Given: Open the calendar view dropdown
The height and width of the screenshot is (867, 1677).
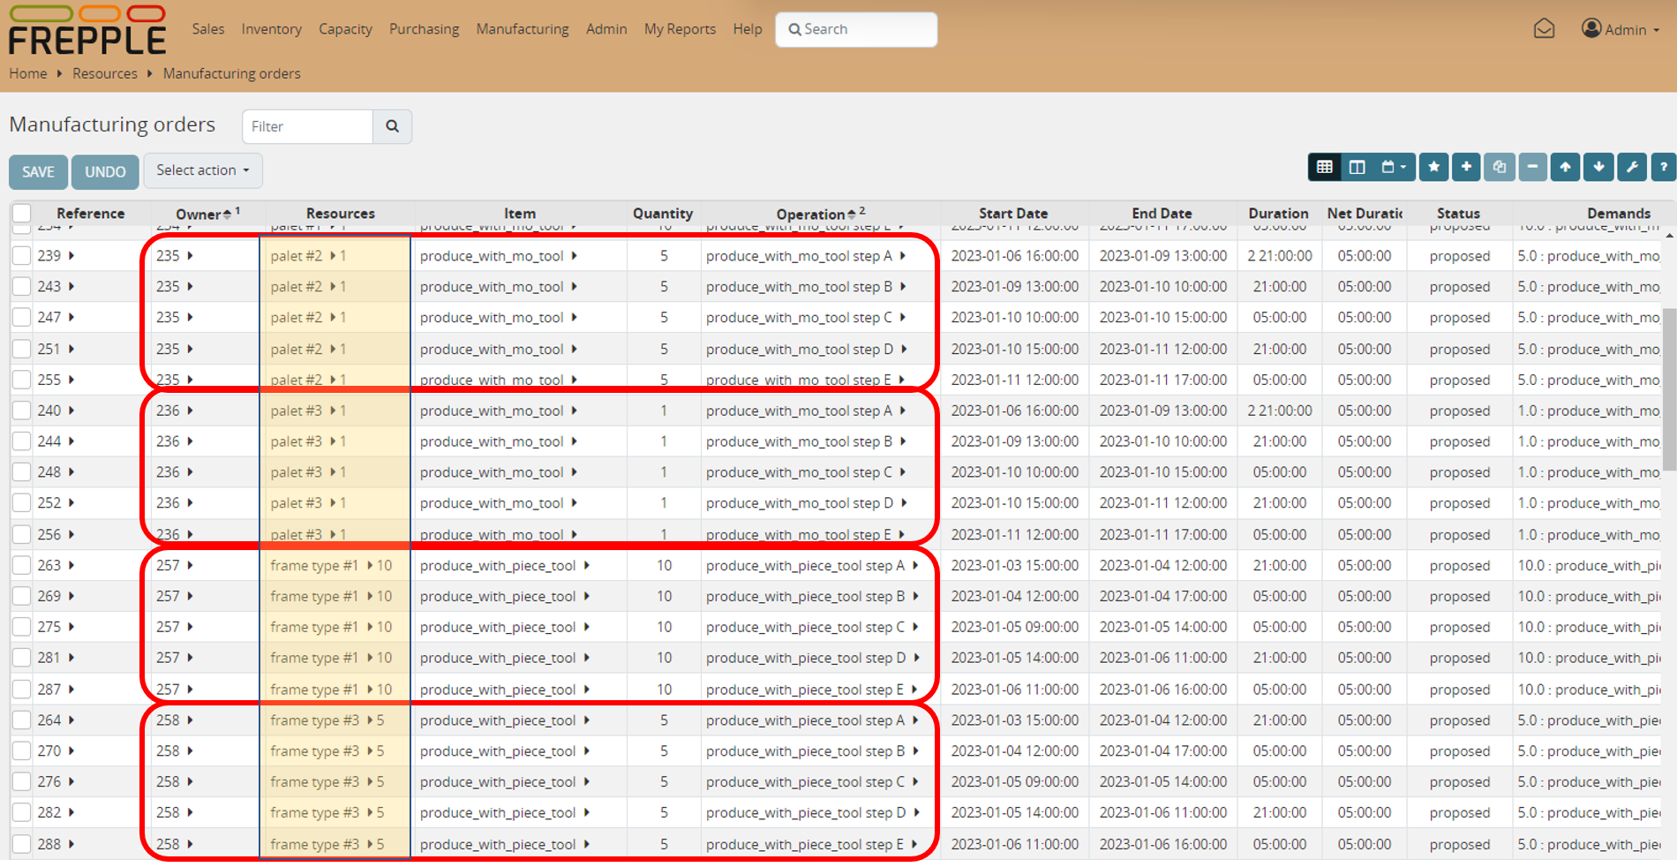Looking at the screenshot, I should point(1394,167).
